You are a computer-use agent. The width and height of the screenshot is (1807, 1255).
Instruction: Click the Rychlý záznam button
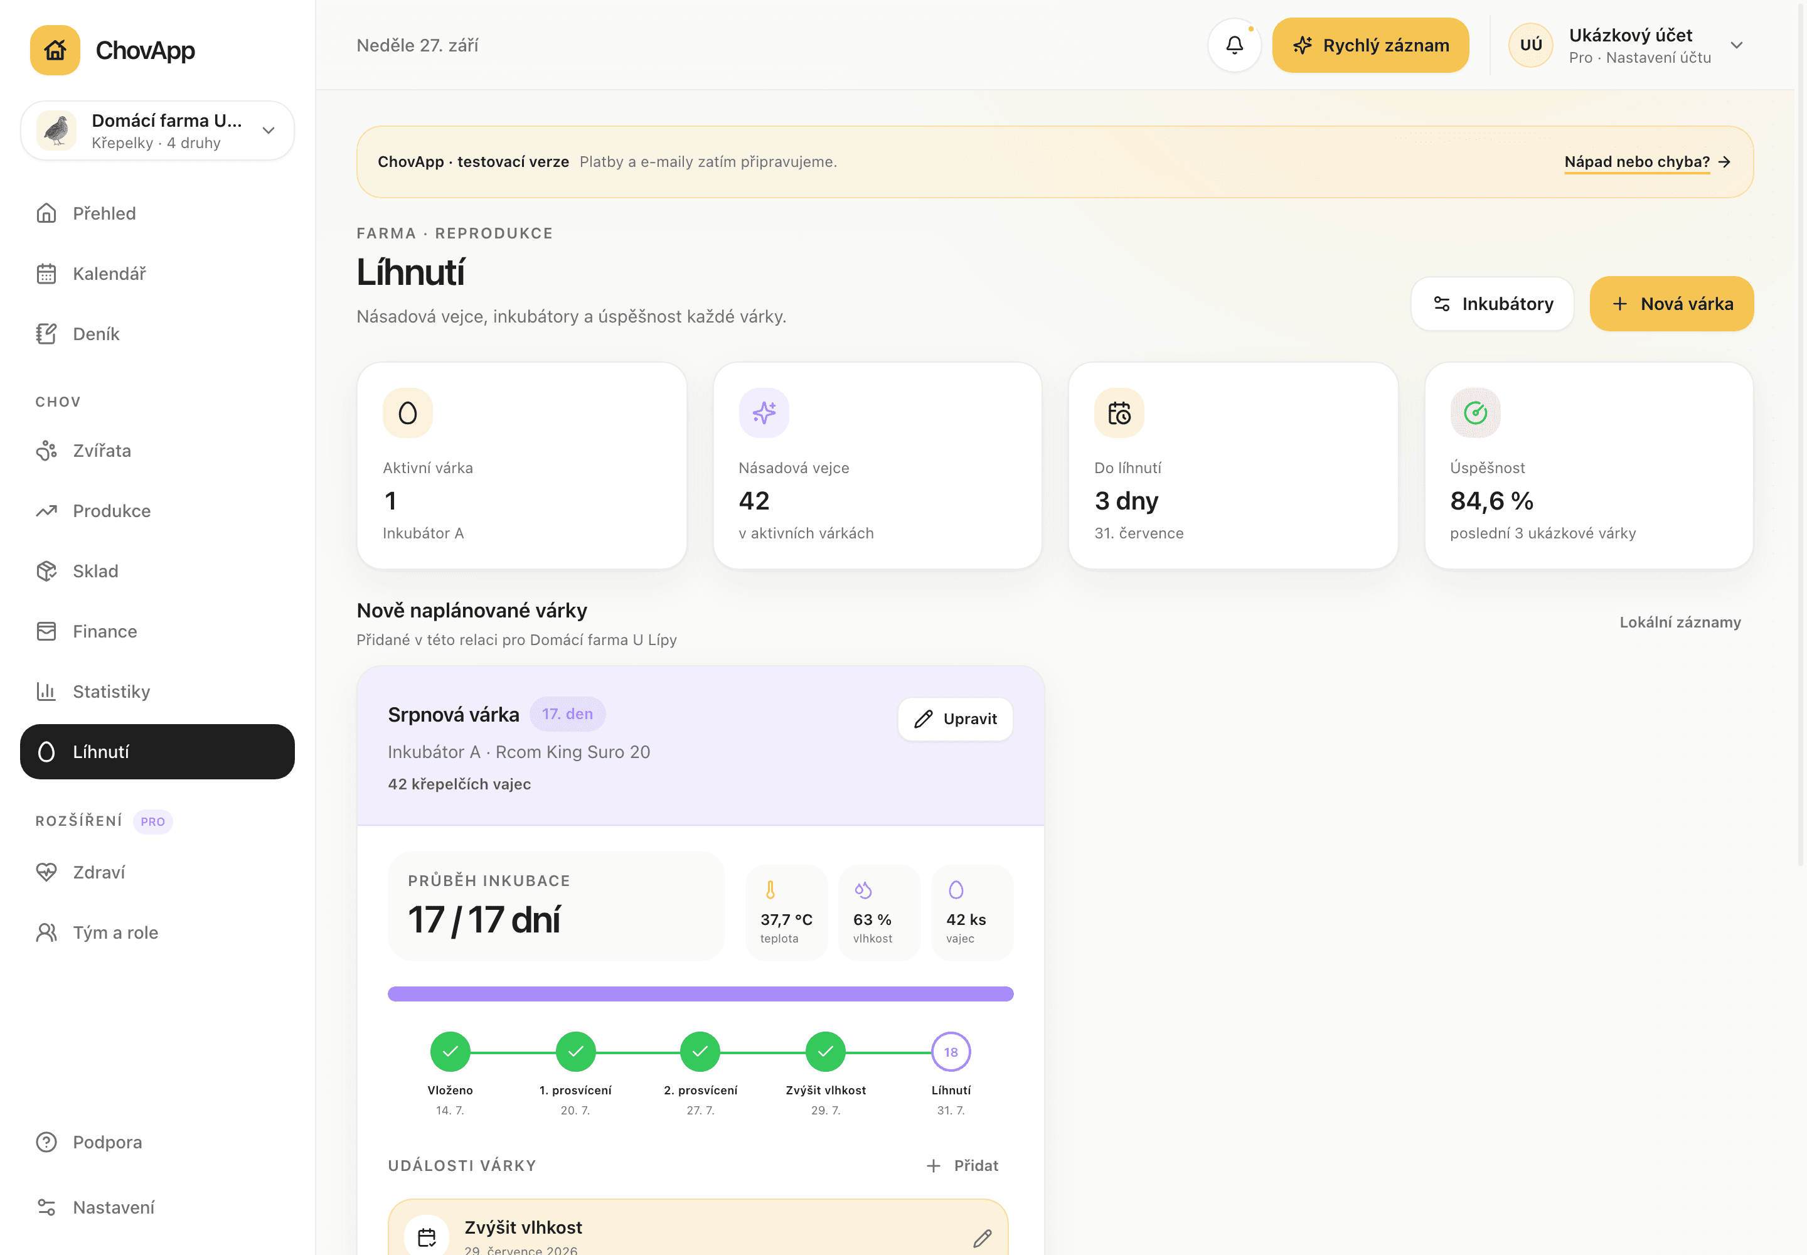[1370, 45]
